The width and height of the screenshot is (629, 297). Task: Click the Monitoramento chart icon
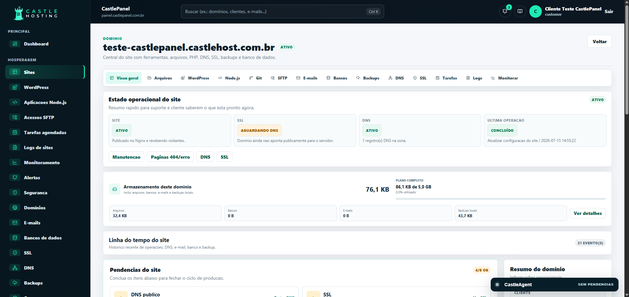15,163
